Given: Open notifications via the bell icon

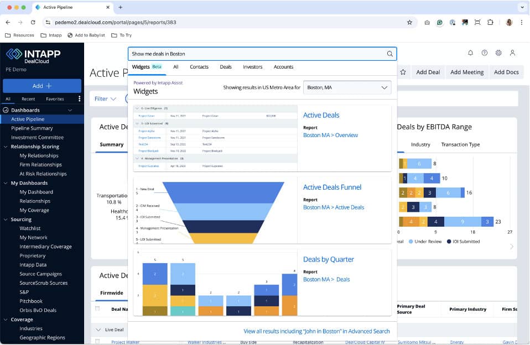Looking at the screenshot, I should point(471,53).
